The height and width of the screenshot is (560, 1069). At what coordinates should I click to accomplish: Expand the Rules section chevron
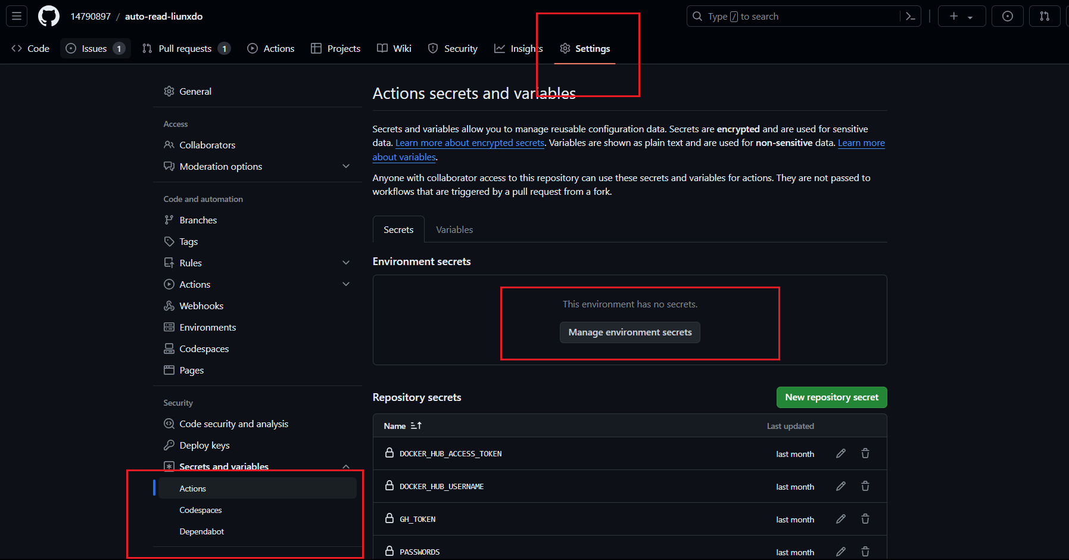(346, 263)
